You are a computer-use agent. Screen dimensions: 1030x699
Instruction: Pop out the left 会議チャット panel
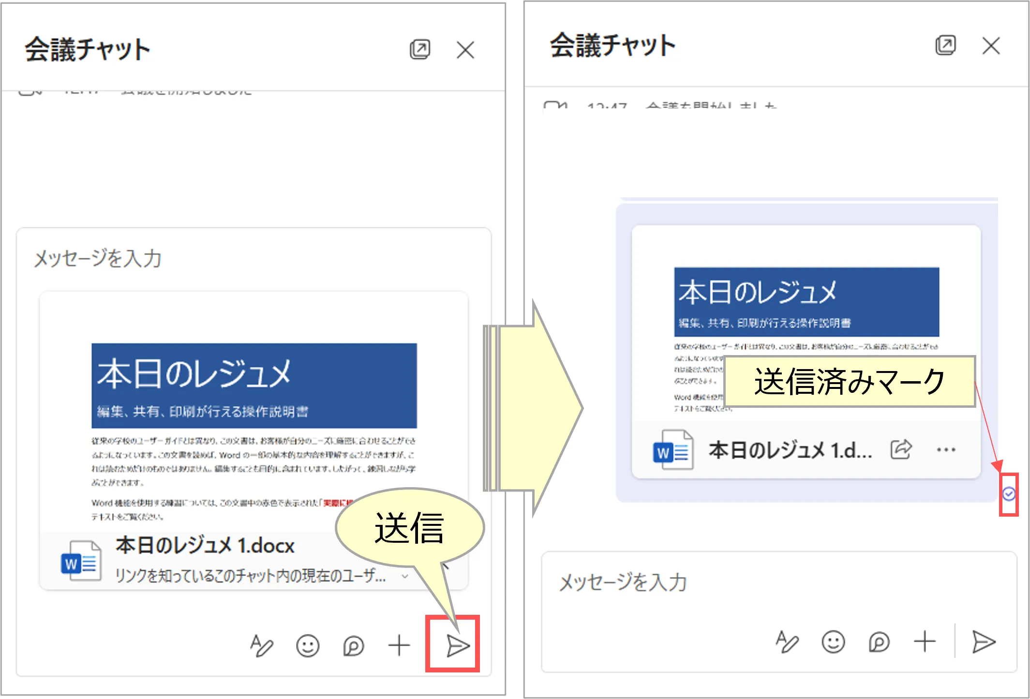[419, 49]
